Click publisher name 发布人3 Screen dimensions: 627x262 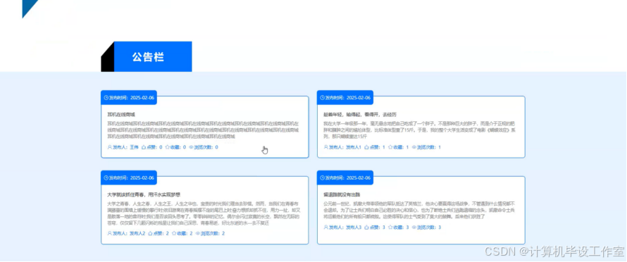tap(354, 227)
